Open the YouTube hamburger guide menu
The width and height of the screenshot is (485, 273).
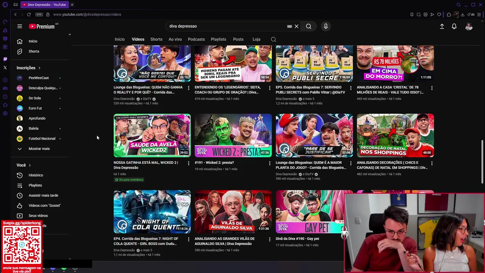point(20,26)
